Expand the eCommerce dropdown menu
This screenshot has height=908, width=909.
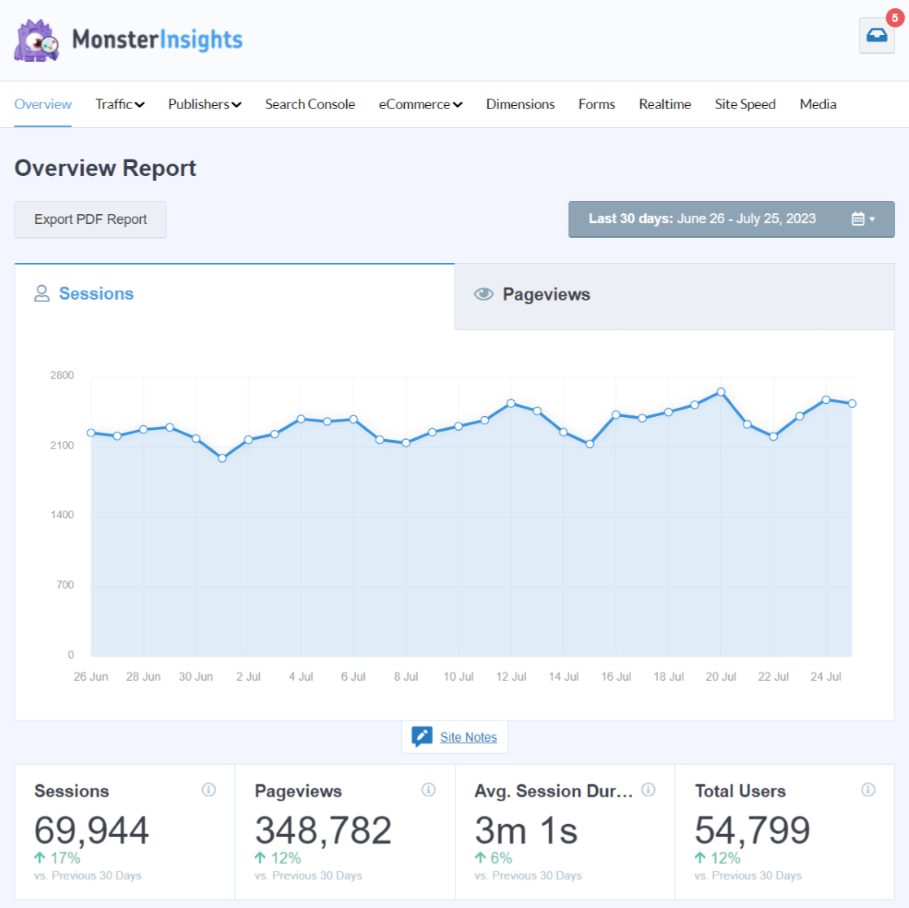pyautogui.click(x=420, y=104)
